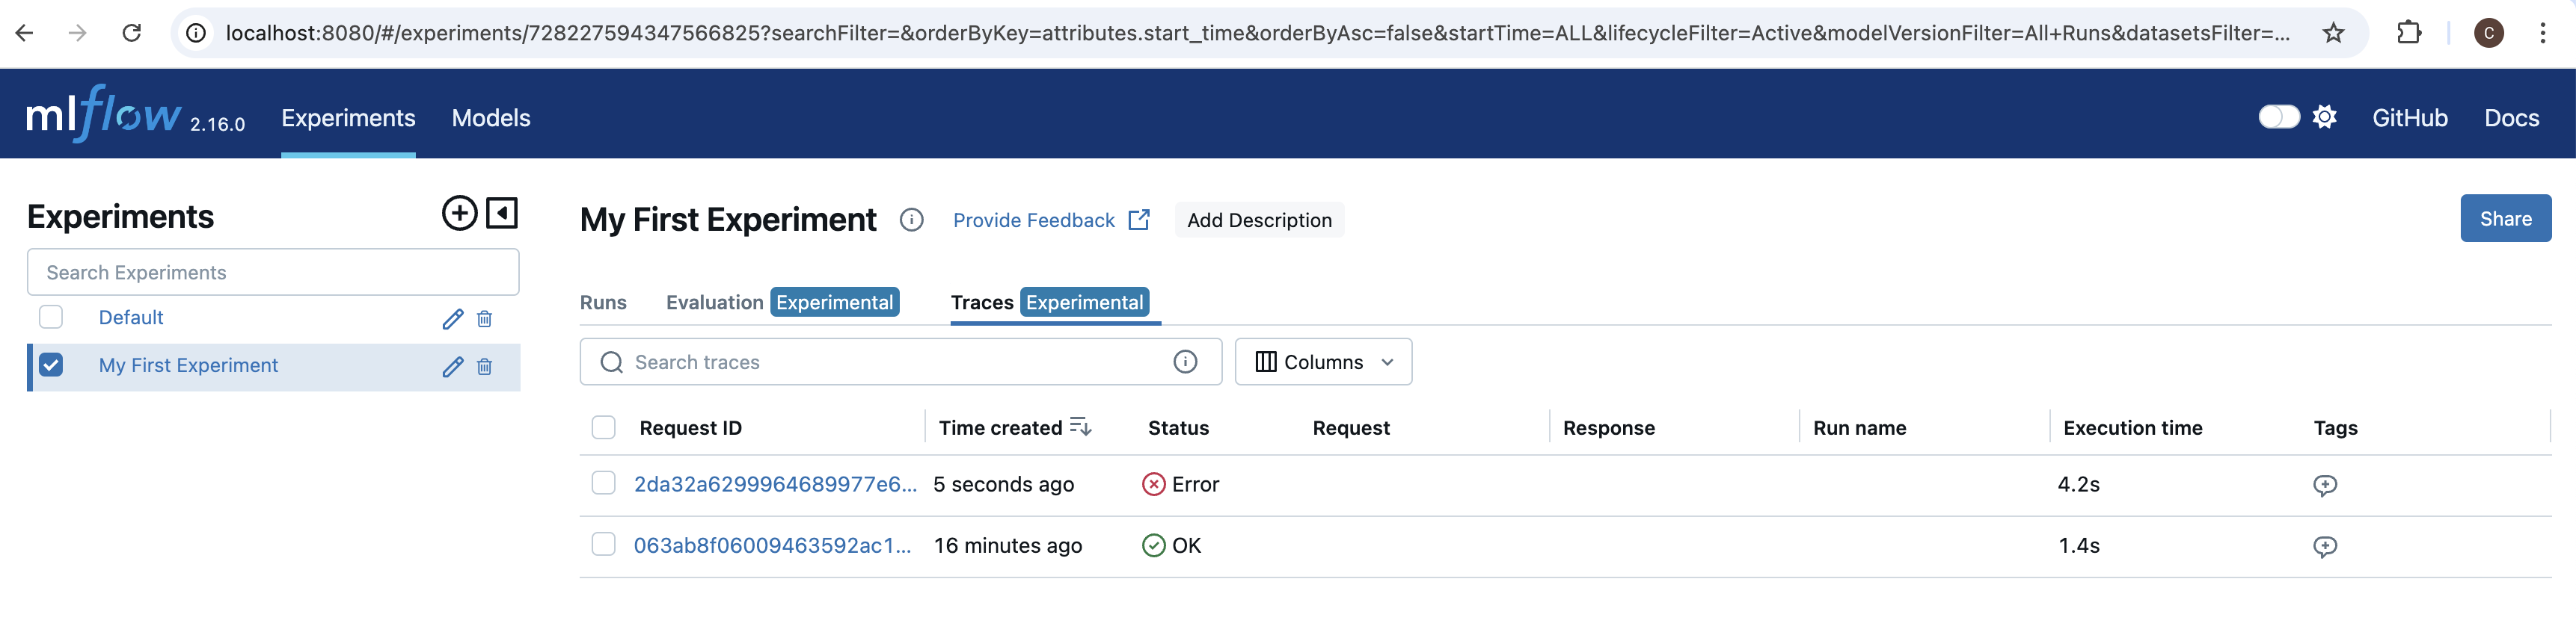Open the Columns dropdown
Screen dimensions: 2576x638
pos(1323,362)
